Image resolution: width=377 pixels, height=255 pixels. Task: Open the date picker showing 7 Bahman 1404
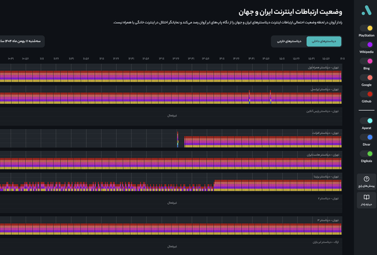coord(21,41)
